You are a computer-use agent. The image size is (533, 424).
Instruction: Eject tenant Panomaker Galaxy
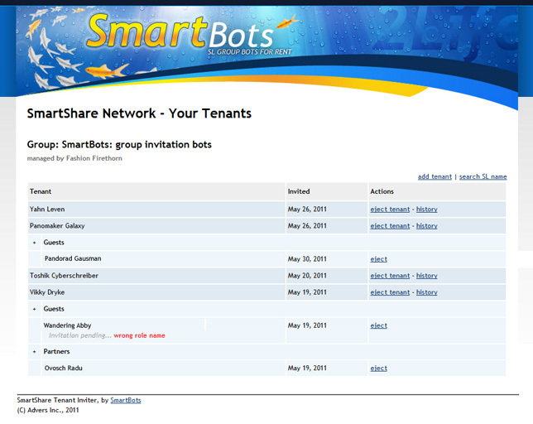[390, 226]
